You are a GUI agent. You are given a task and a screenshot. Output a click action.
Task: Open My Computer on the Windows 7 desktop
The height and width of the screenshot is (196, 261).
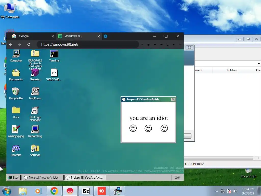[x=10, y=11]
